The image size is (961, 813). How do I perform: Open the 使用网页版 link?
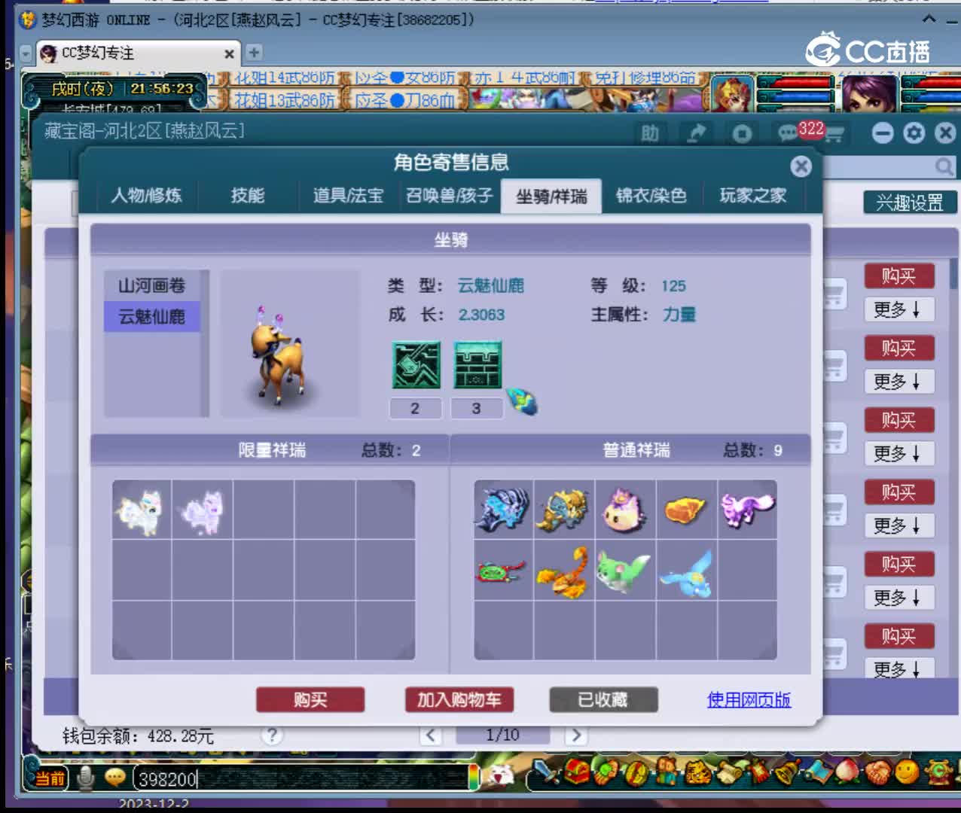coord(749,700)
